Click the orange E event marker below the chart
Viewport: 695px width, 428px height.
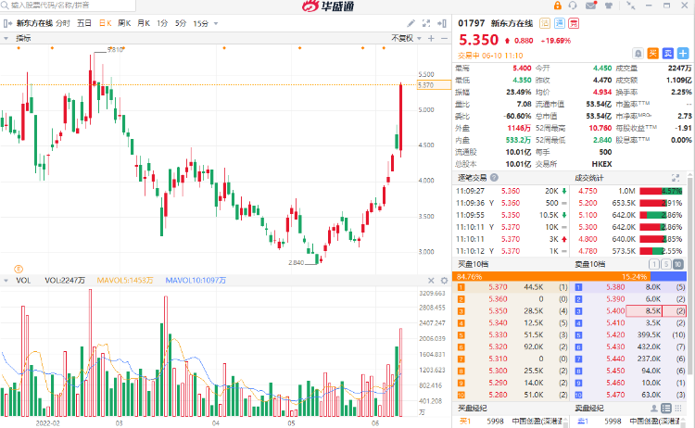[x=19, y=269]
